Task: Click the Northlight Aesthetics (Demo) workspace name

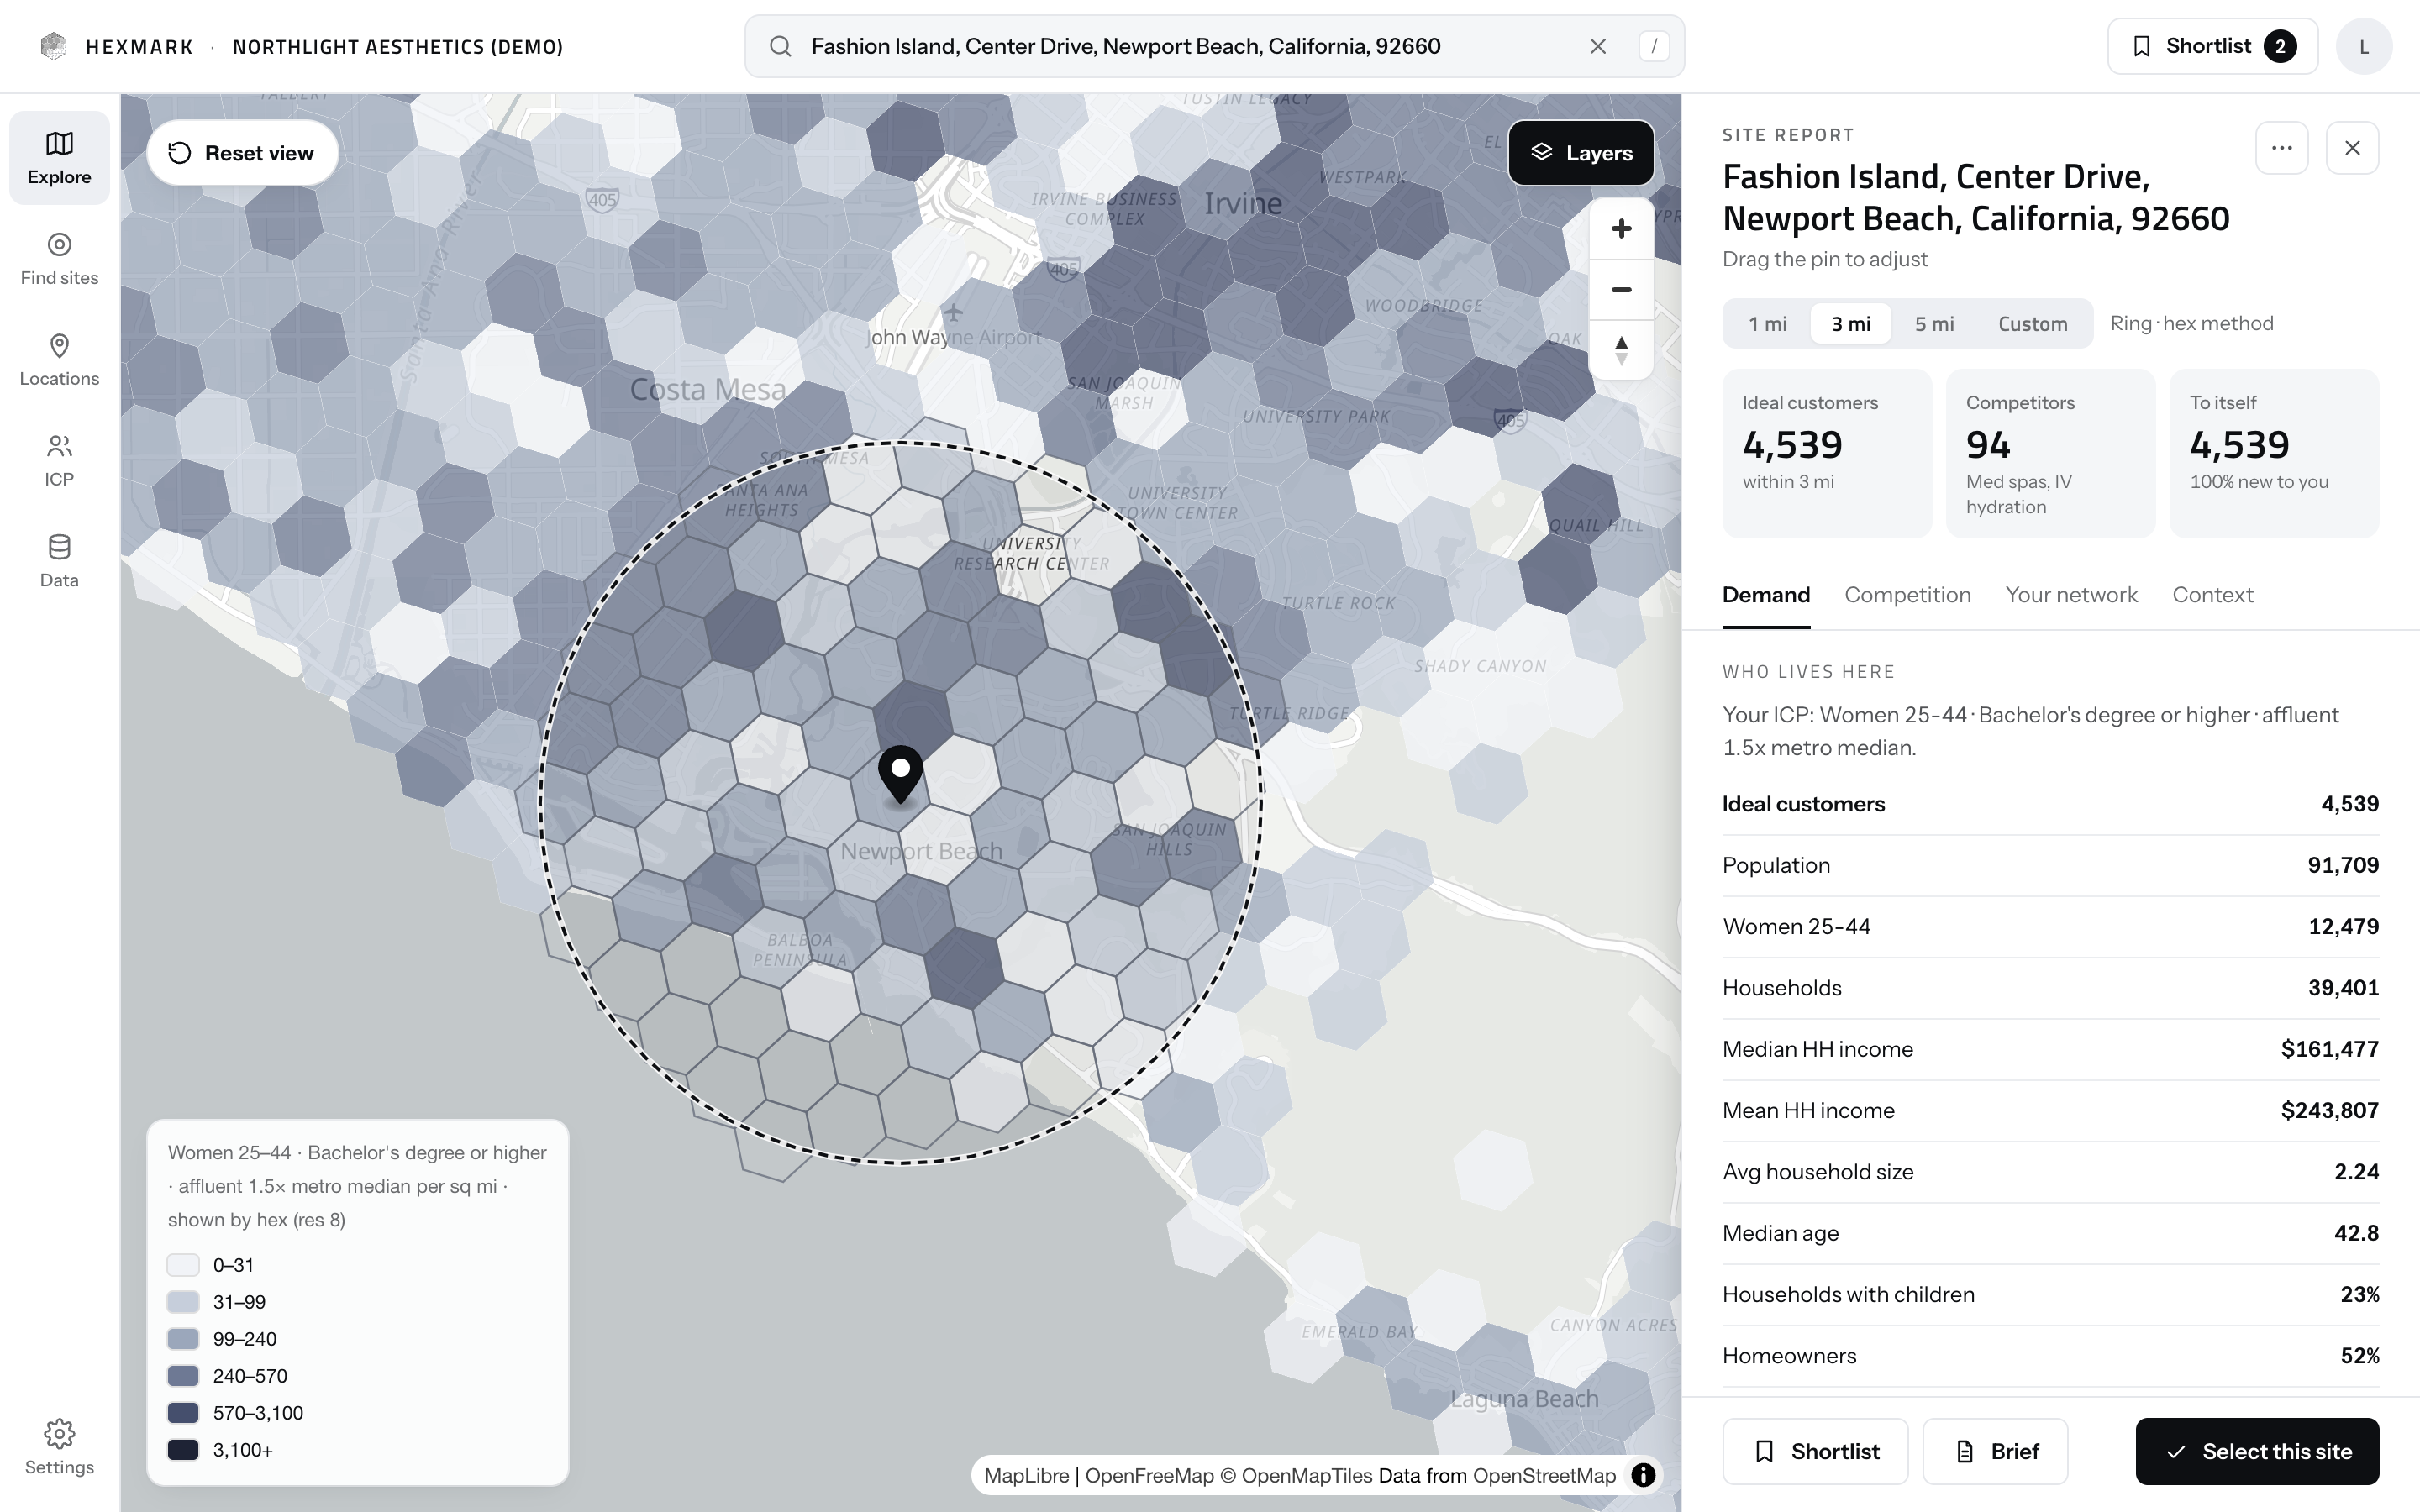Action: coord(398,47)
